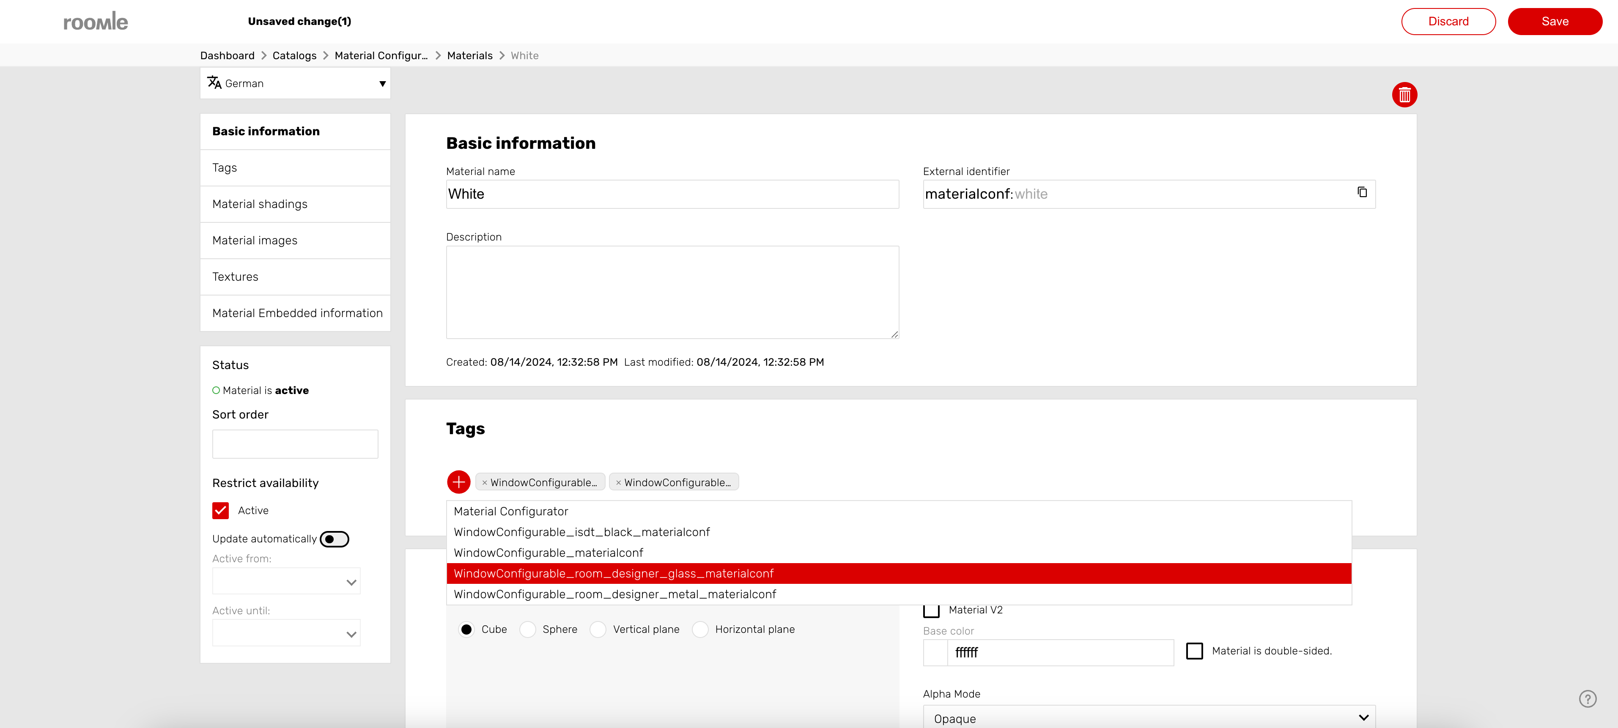Select WindowConfigurable_room_designer_metal_materialconf from tag list
The image size is (1618, 728).
point(614,594)
